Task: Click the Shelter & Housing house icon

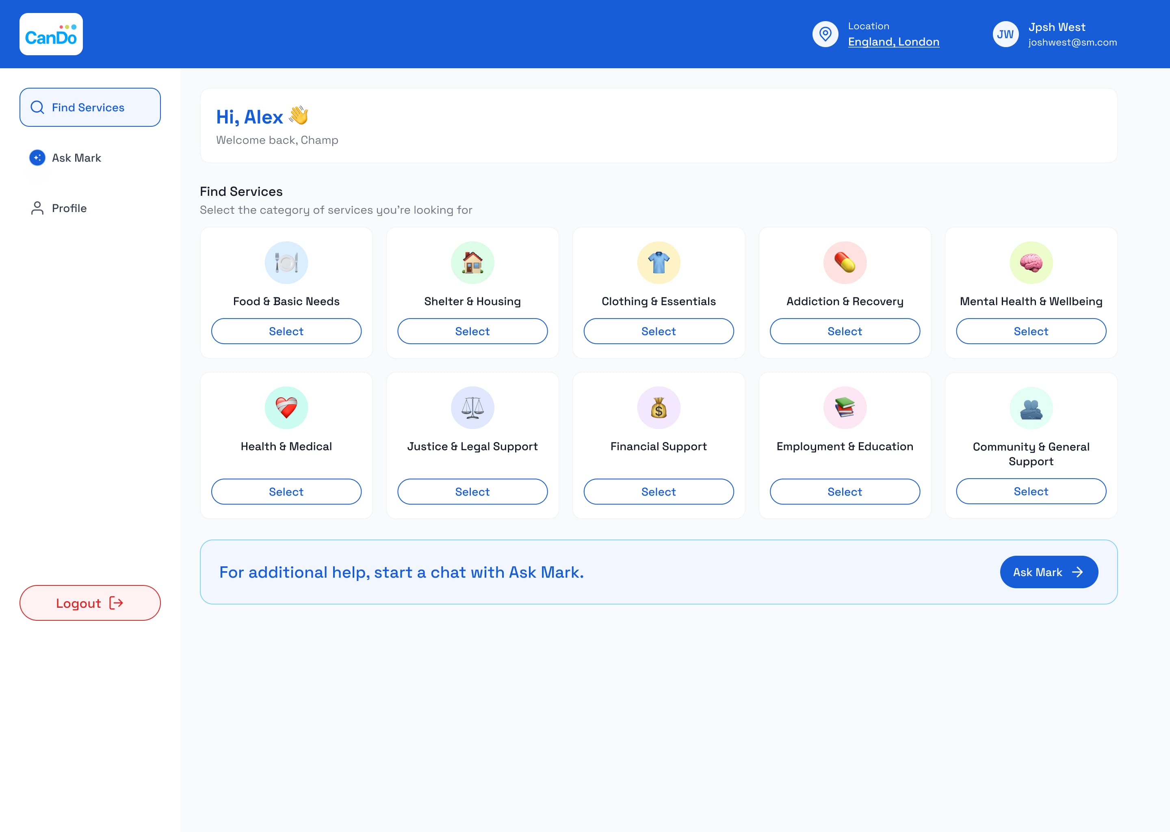Action: (x=472, y=263)
